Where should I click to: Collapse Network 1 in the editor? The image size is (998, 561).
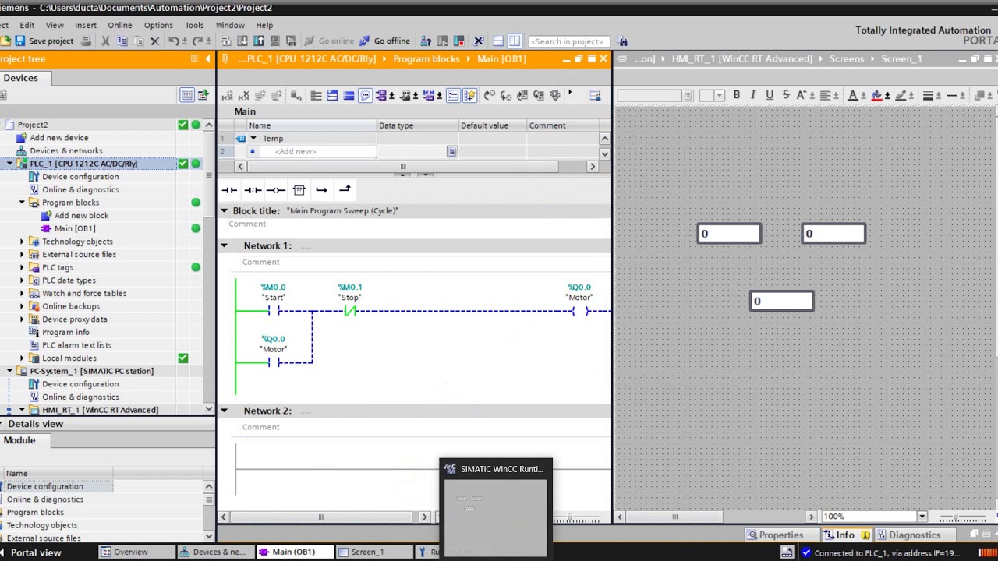[224, 245]
